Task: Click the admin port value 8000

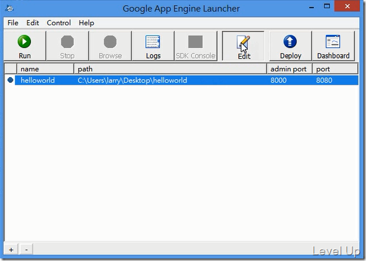Action: coord(279,80)
